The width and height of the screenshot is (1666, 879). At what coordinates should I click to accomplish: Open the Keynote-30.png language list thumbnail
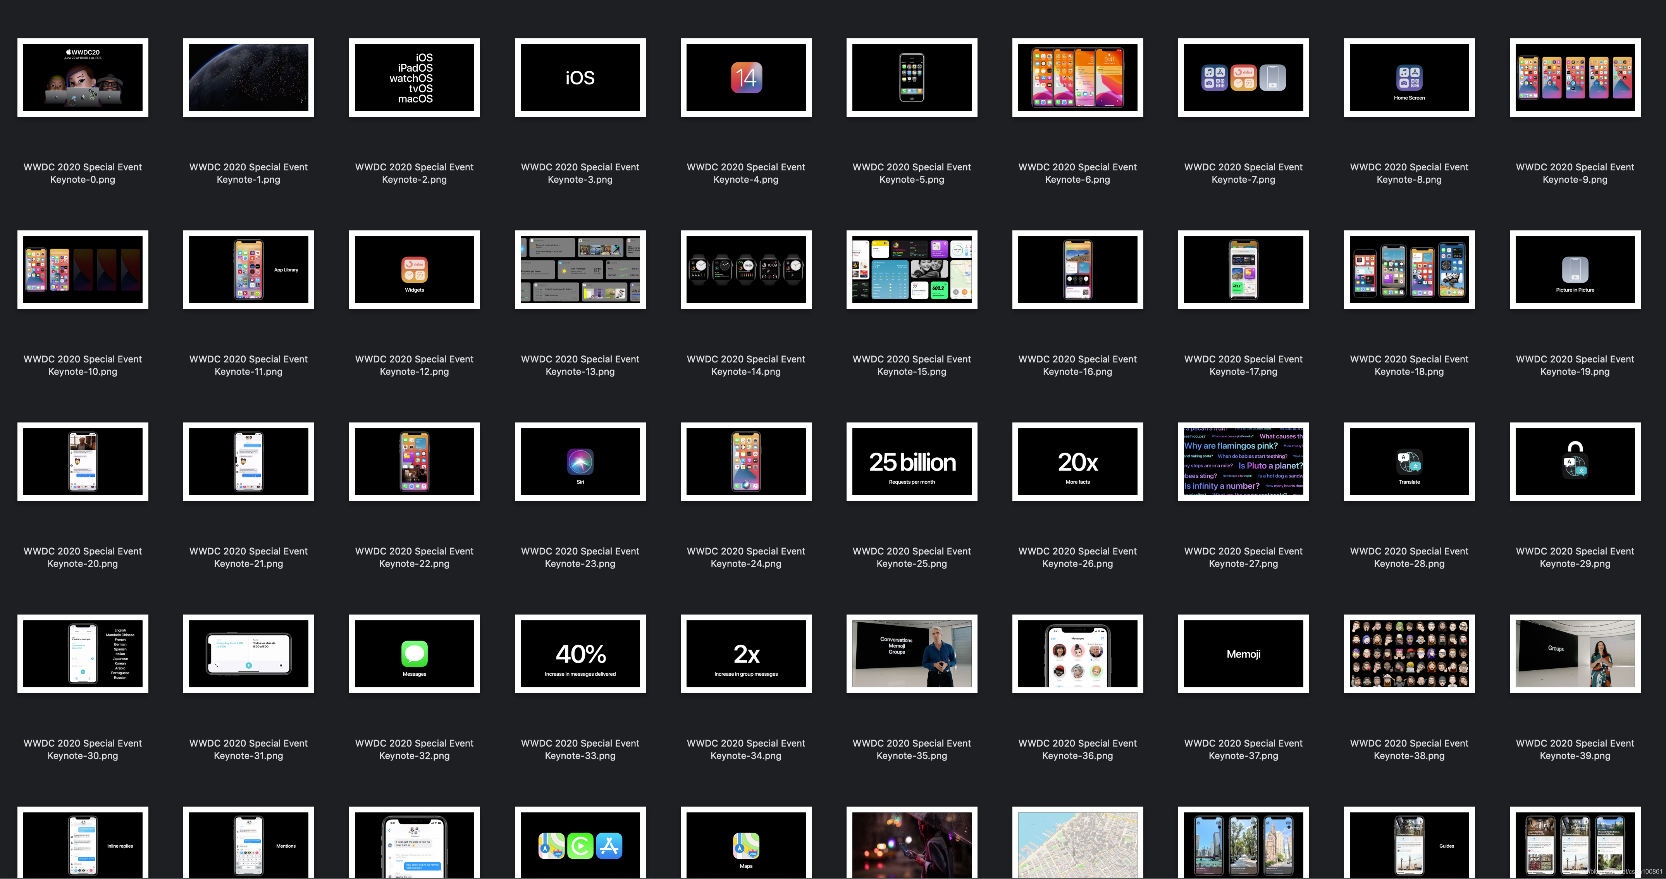pyautogui.click(x=83, y=653)
